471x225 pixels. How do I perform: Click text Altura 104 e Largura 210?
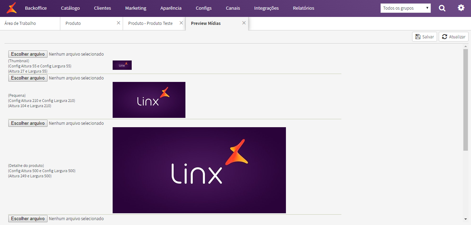[x=30, y=106]
